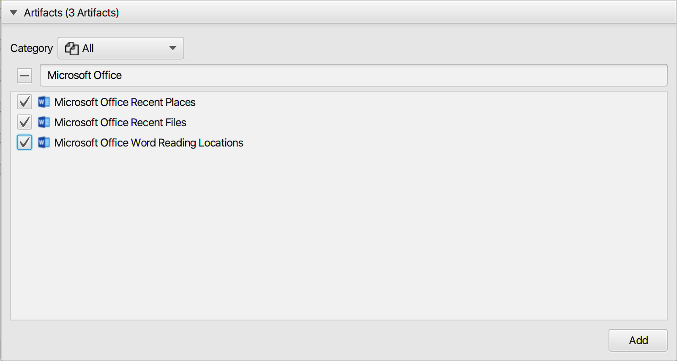Click the arrow on the Category combo box
Screen dimensions: 677x361
click(x=172, y=48)
